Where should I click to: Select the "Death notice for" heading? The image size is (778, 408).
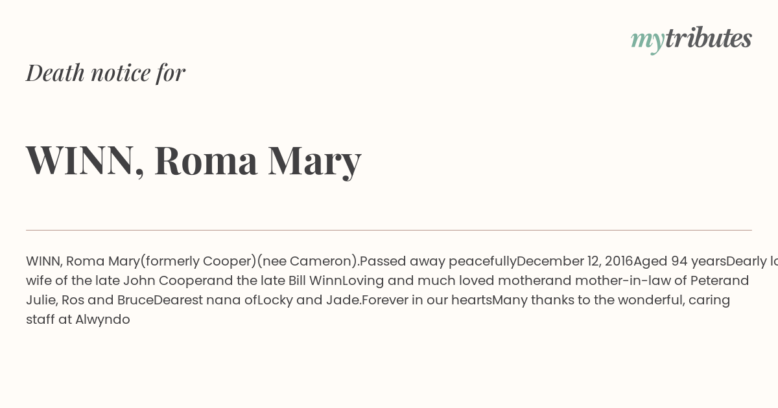(x=106, y=73)
